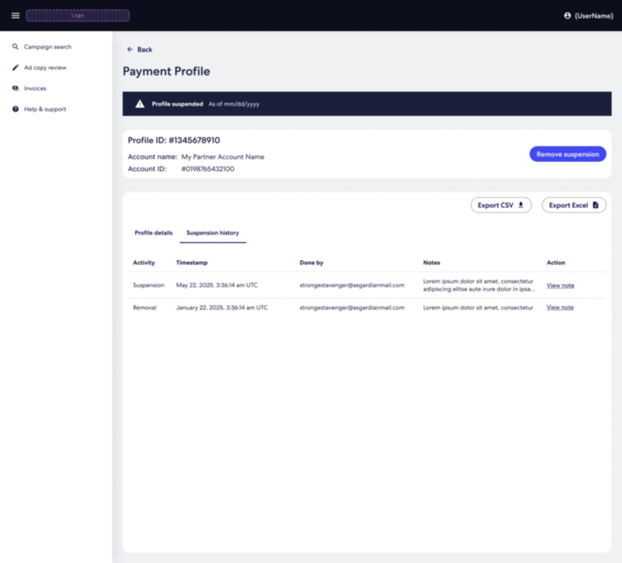Click the Invoices sidebar icon
Screen dimensions: 622x563
coord(16,88)
